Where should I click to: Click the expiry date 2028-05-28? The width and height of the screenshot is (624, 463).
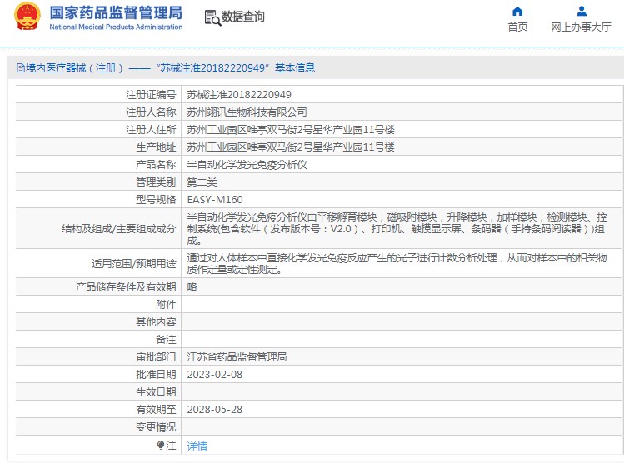(x=214, y=409)
